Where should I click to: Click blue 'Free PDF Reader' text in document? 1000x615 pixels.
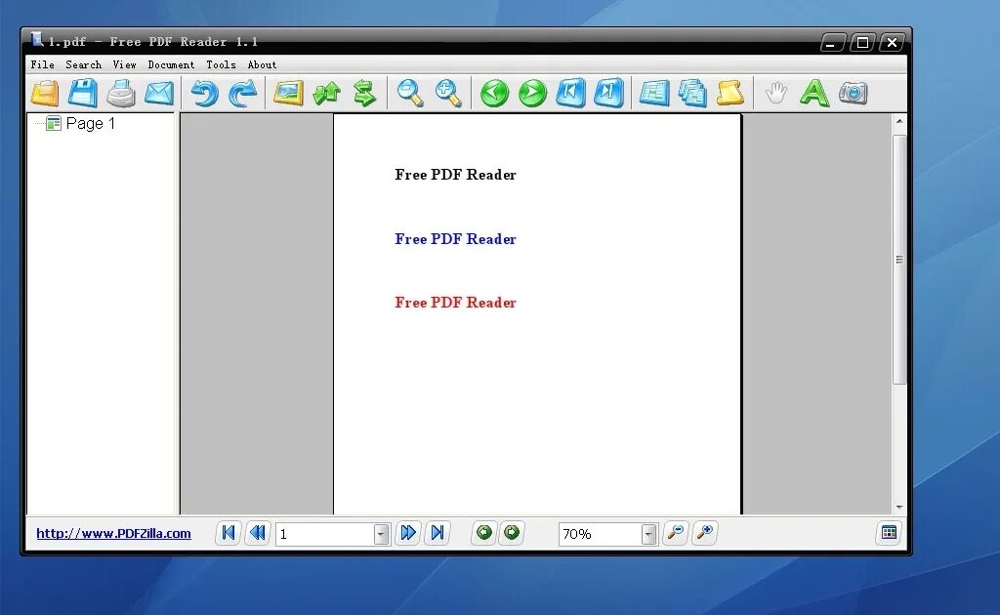point(455,239)
